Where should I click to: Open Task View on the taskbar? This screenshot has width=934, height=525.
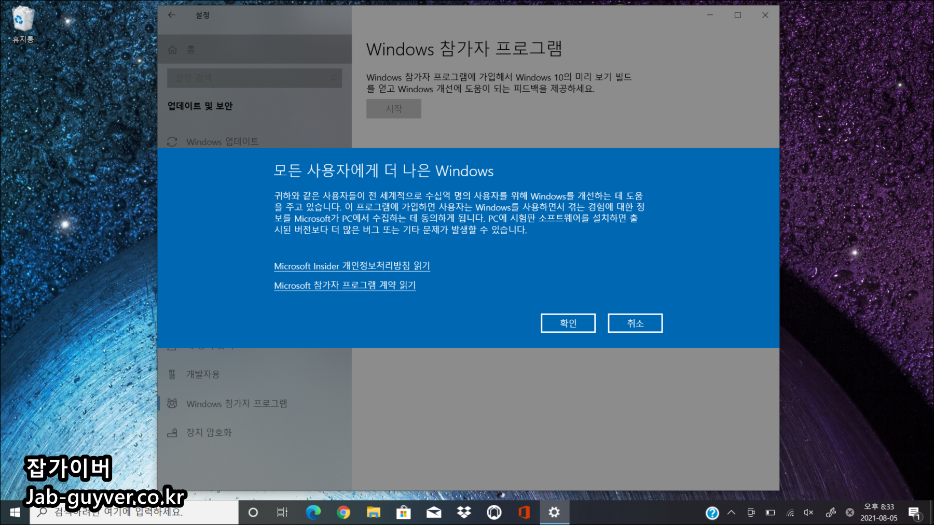pyautogui.click(x=282, y=513)
